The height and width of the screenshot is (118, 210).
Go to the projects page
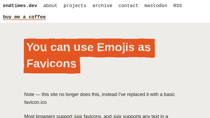coord(75,6)
